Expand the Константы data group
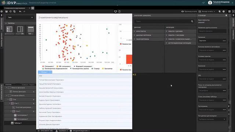Viewport: 235px width, 132px height. [148, 31]
